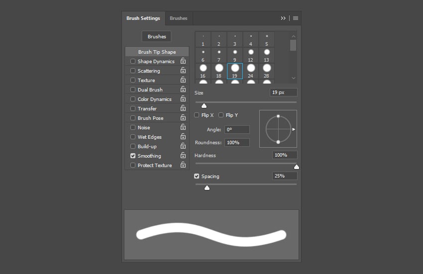Toggle the lock icon beside Wet Edges

coord(183,136)
